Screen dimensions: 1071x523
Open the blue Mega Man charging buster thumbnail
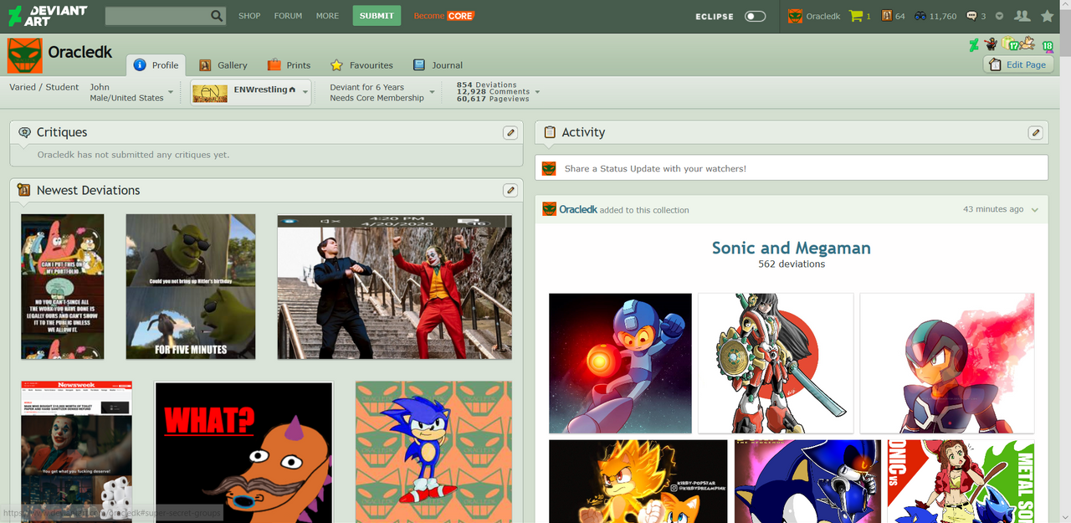(620, 363)
